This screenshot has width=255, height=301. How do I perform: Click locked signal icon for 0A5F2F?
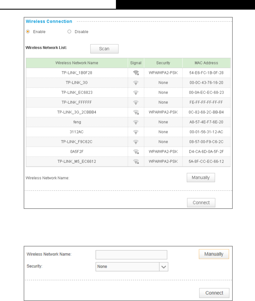[x=136, y=152]
